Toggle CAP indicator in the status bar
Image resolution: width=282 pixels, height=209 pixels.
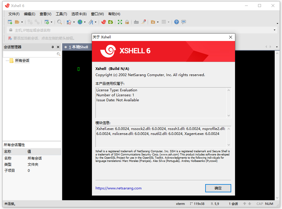[260, 204]
